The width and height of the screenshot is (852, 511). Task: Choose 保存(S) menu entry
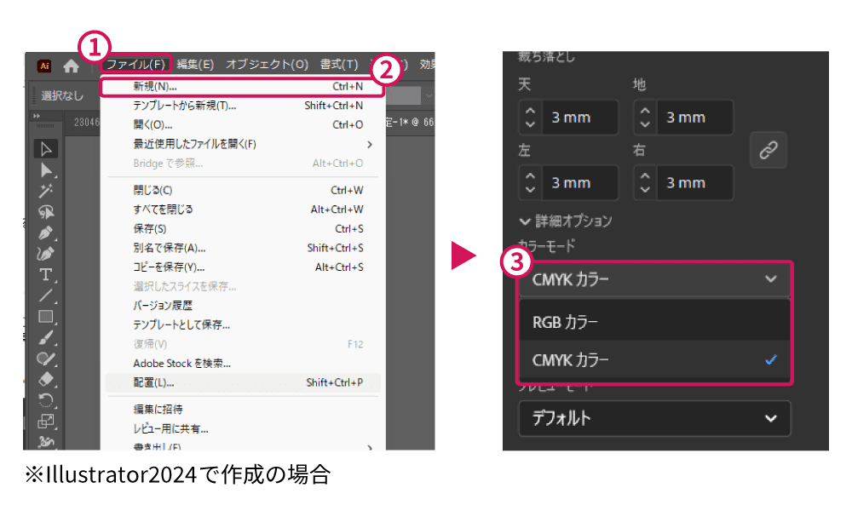point(243,228)
